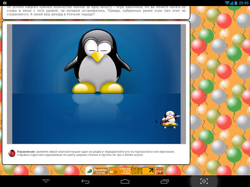This screenshot has width=250, height=187.
Task: Open the Wi-Fi status icon
Action: [227, 3]
